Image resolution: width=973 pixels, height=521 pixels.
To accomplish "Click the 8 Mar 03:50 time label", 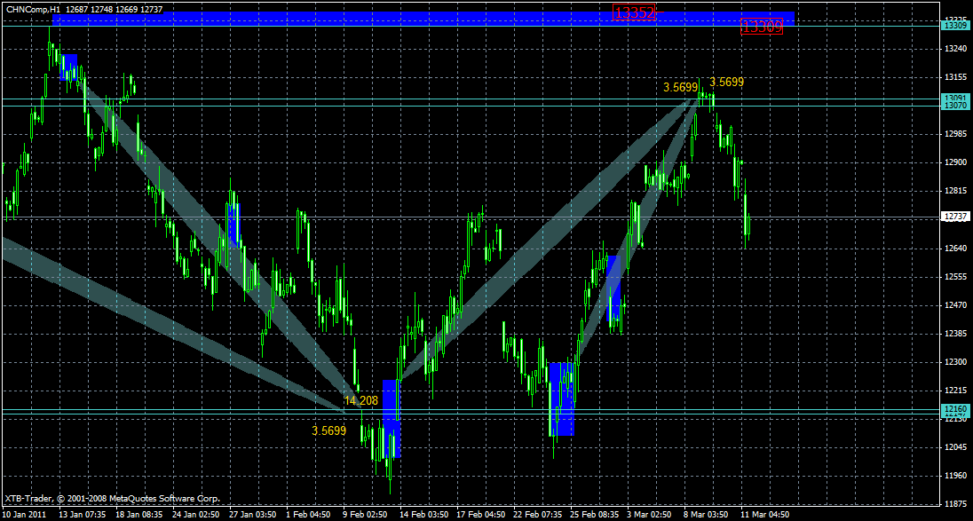I will pyautogui.click(x=707, y=516).
